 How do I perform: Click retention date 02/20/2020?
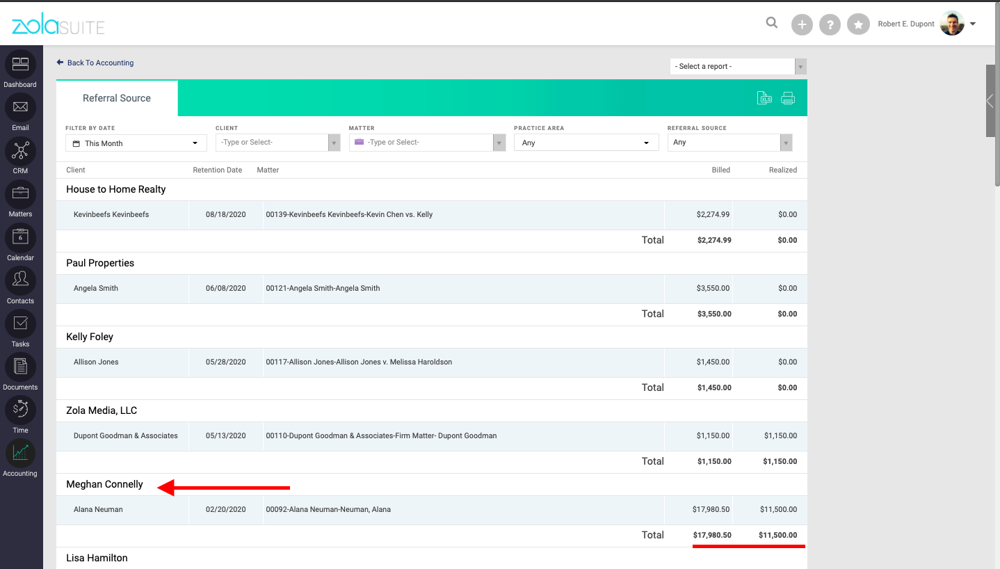point(226,509)
